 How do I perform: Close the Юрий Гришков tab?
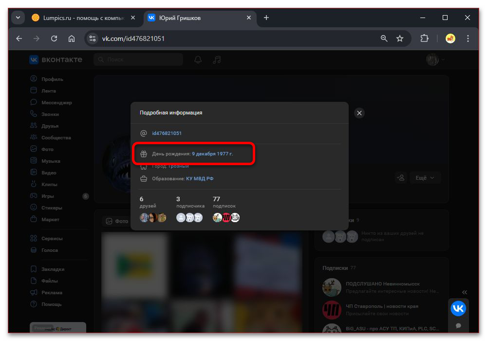[x=249, y=18]
